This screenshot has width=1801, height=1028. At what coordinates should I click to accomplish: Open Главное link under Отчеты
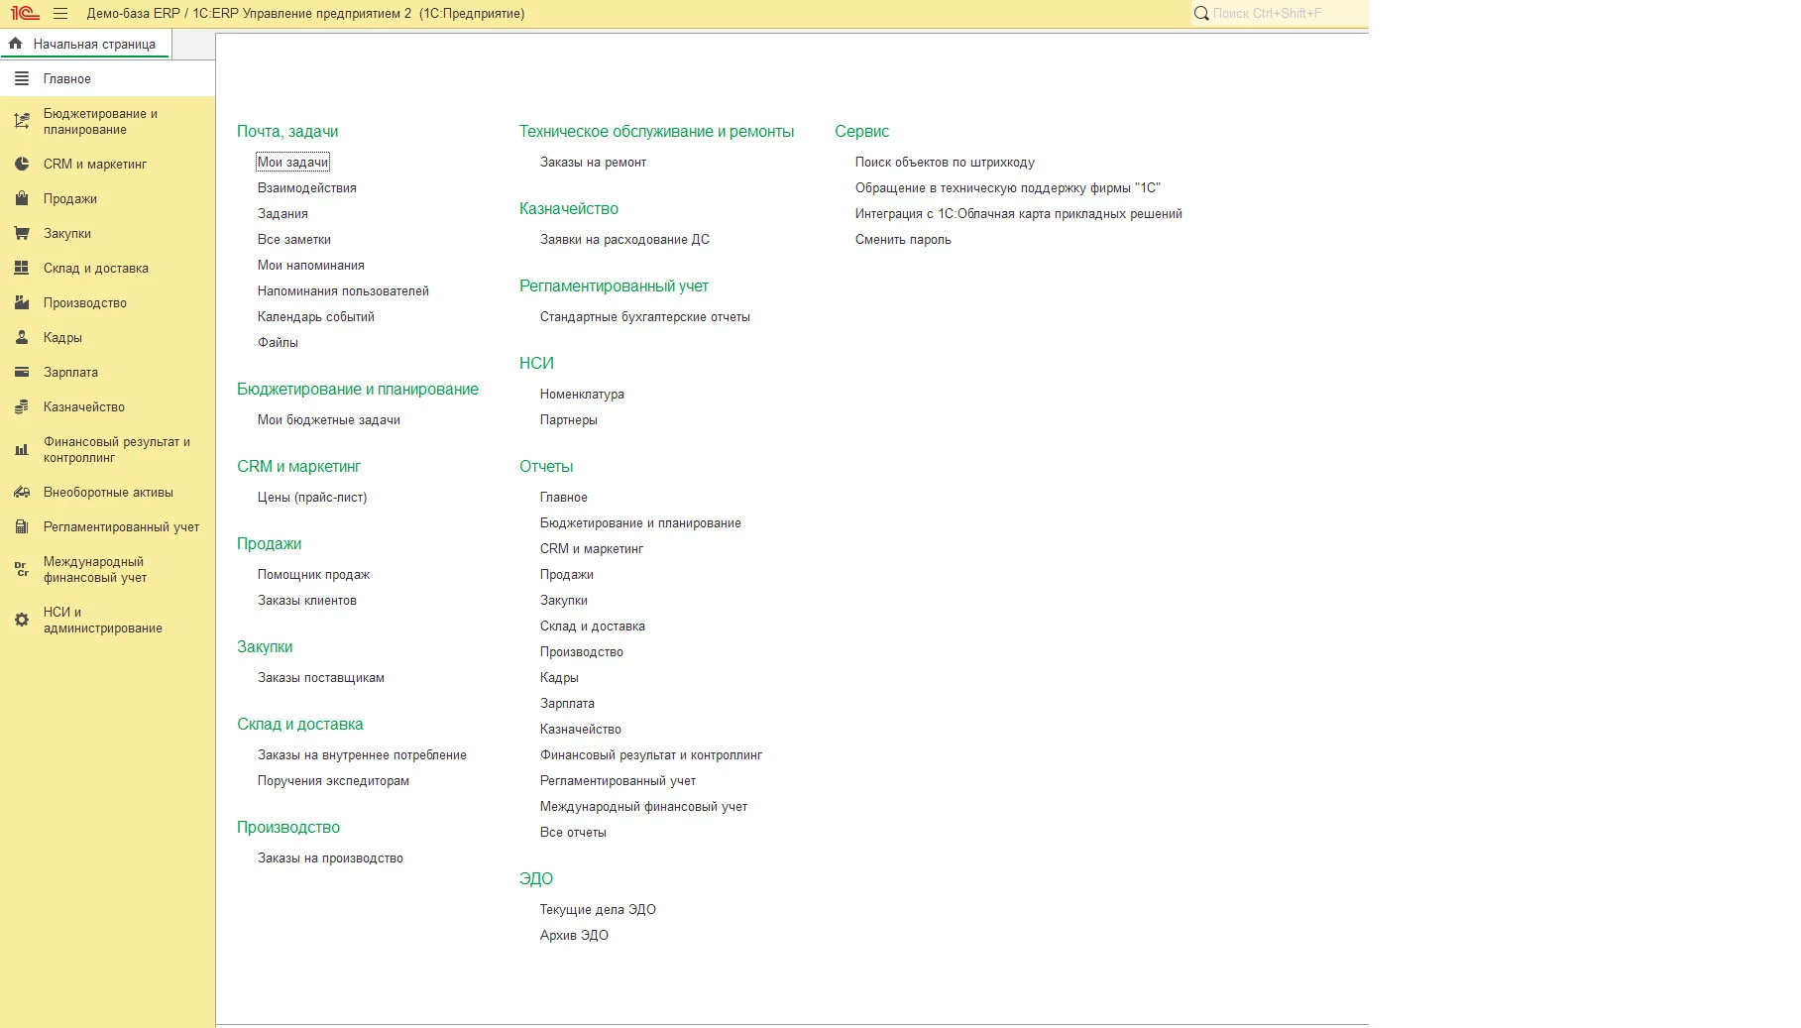pyautogui.click(x=564, y=497)
